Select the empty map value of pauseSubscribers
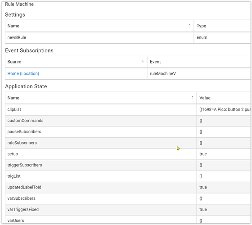252x225 pixels. click(x=201, y=132)
